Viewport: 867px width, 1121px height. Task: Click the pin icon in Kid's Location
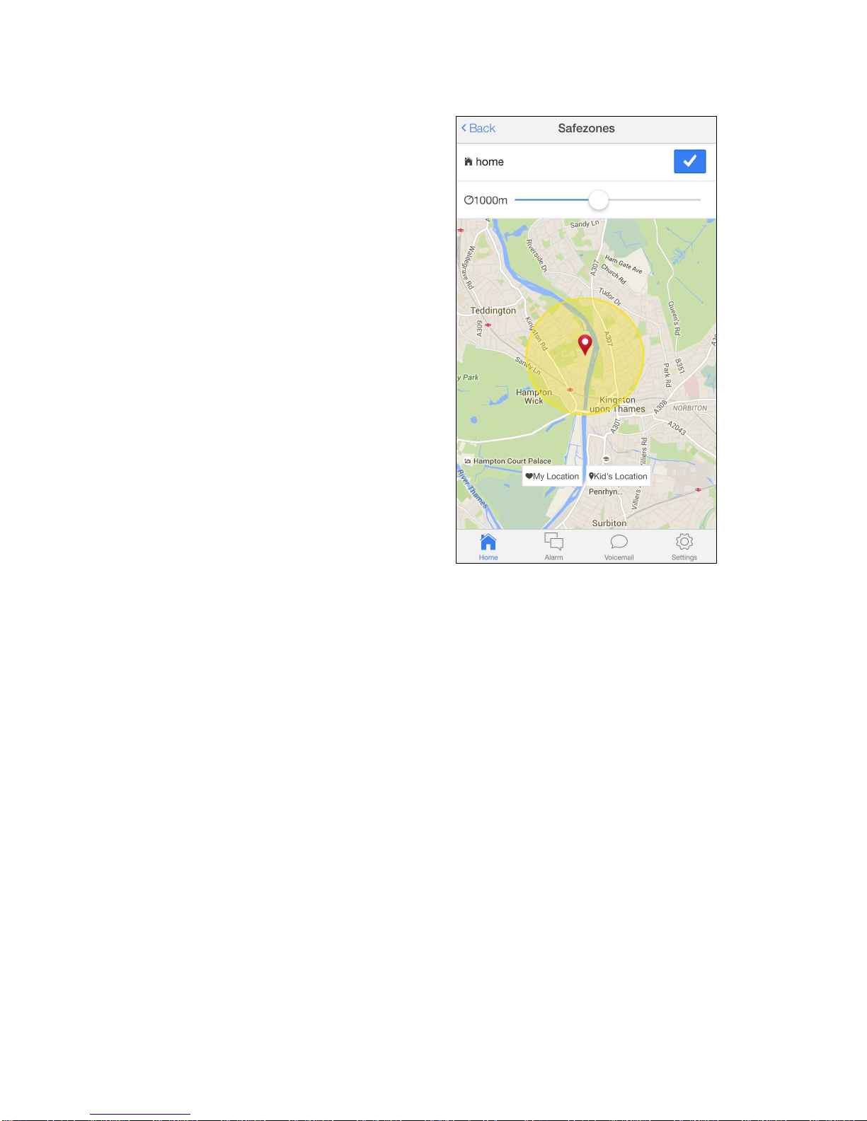pos(591,476)
